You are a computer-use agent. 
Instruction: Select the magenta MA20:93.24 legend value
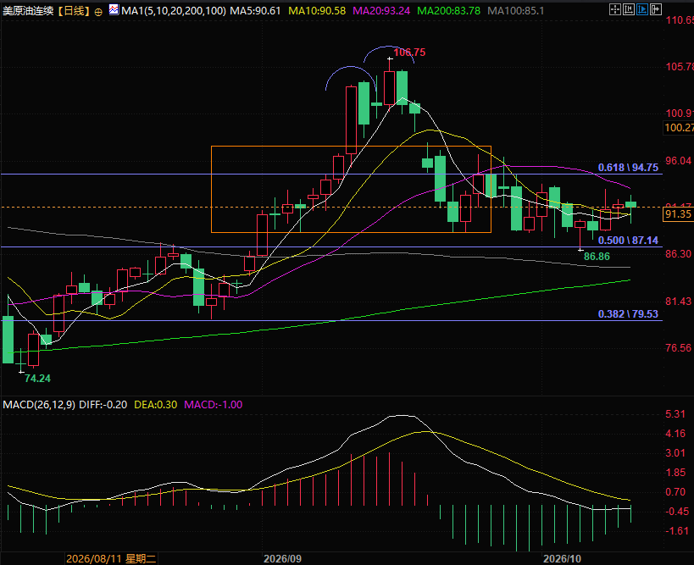[x=381, y=11]
